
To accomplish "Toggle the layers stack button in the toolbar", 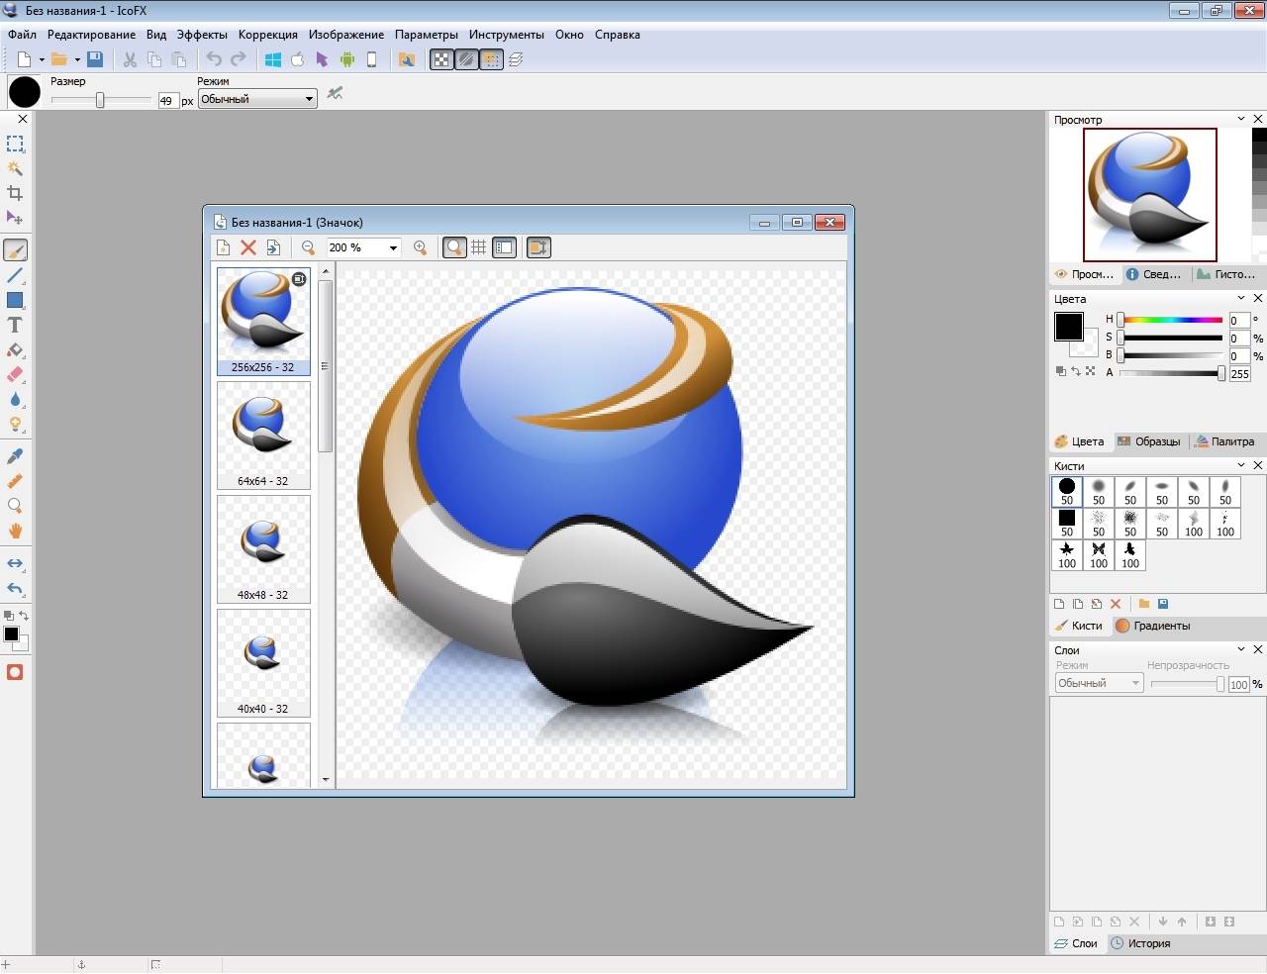I will (516, 59).
